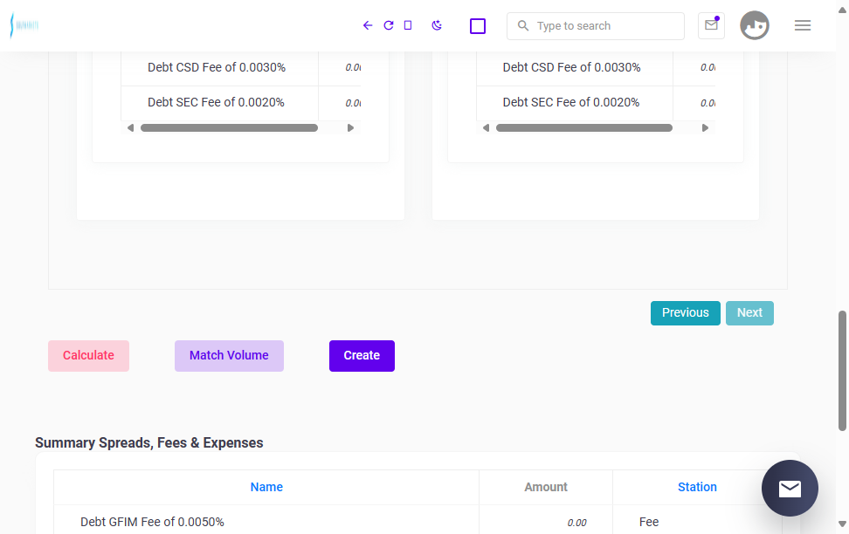Select Debt CSD Fee row in left table

tap(241, 68)
